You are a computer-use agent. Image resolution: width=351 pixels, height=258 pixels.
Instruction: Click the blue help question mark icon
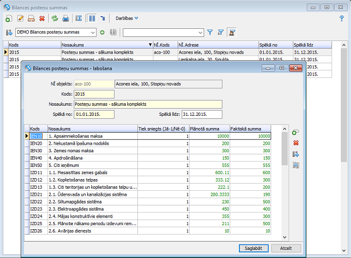[x=341, y=18]
